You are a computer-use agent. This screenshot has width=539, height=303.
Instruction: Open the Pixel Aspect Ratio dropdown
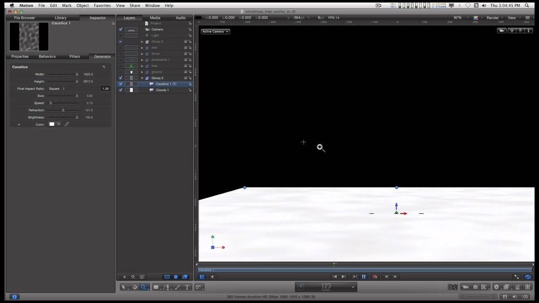pos(57,88)
